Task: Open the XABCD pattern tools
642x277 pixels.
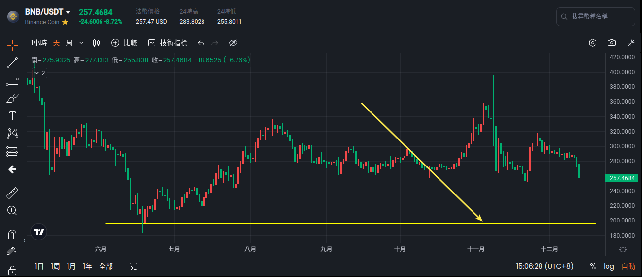Action: (12, 134)
